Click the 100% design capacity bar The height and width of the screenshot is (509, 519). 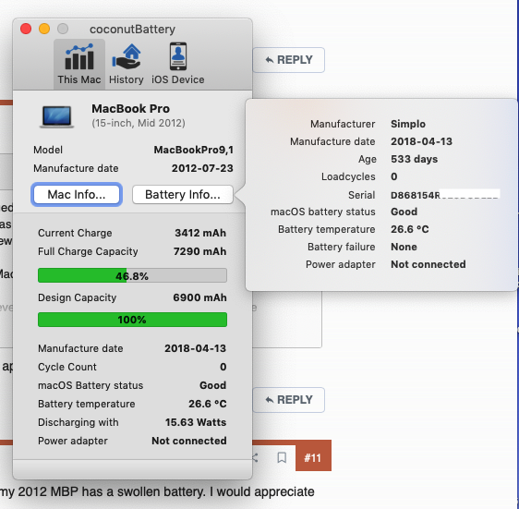point(132,320)
